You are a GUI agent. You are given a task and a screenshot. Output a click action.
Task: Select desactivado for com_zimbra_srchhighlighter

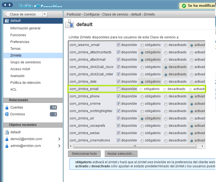(x=166, y=111)
